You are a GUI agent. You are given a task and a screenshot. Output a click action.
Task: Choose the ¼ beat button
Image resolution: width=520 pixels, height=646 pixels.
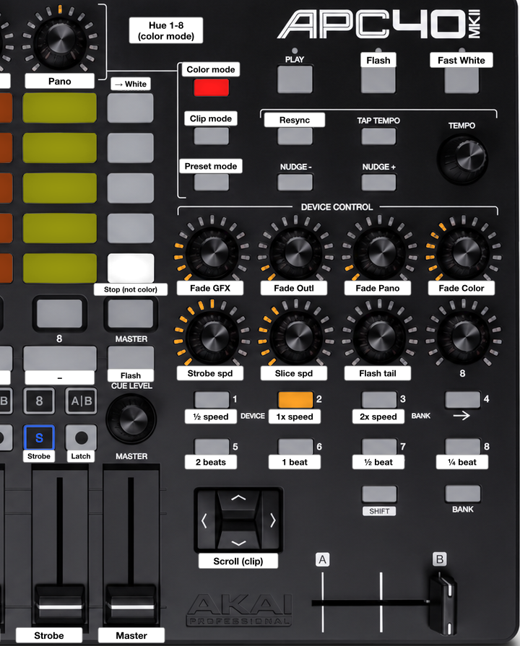(463, 447)
